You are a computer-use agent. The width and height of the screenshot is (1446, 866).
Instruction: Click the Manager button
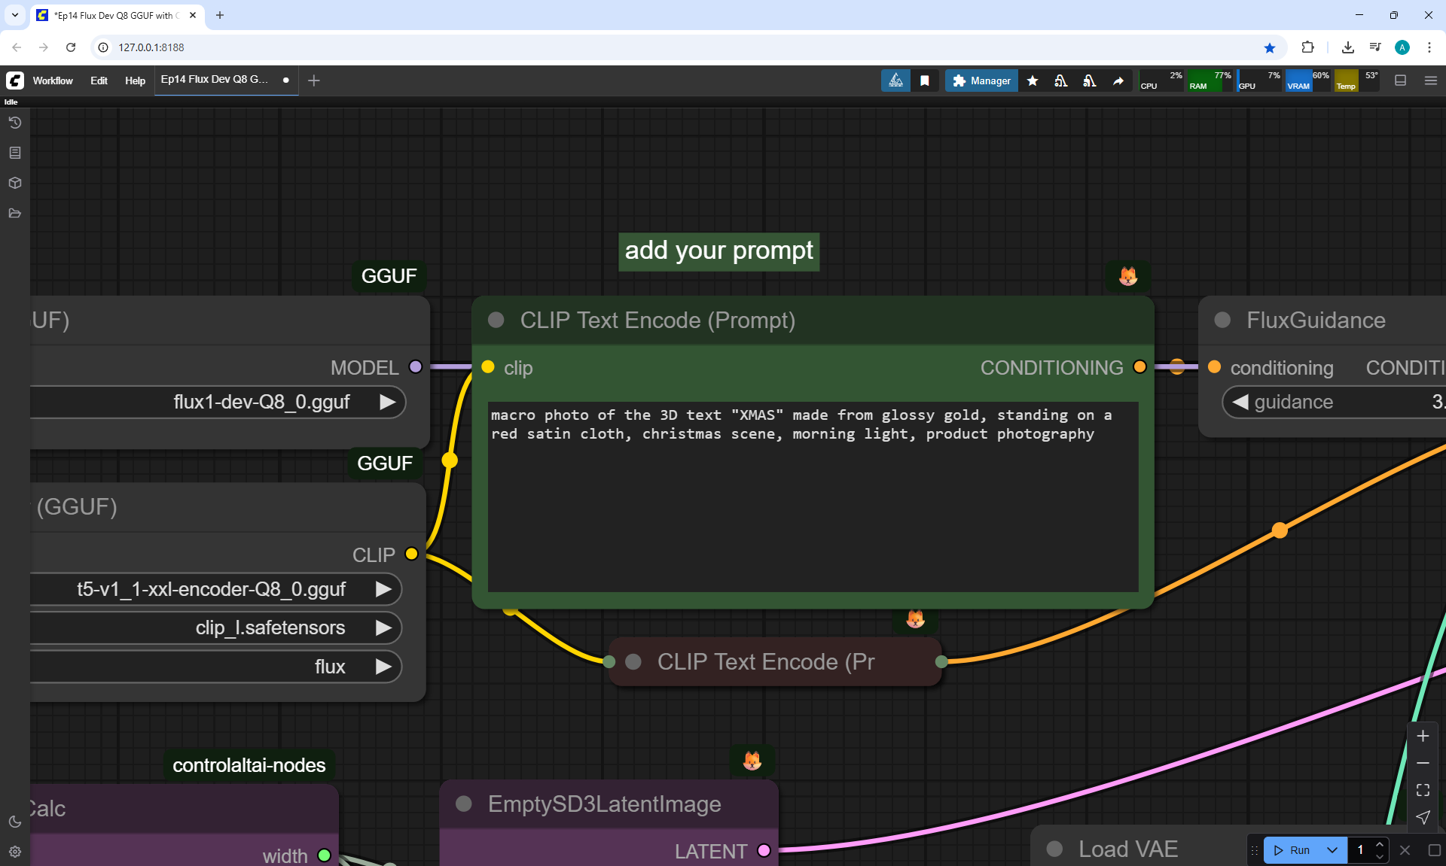(x=981, y=81)
